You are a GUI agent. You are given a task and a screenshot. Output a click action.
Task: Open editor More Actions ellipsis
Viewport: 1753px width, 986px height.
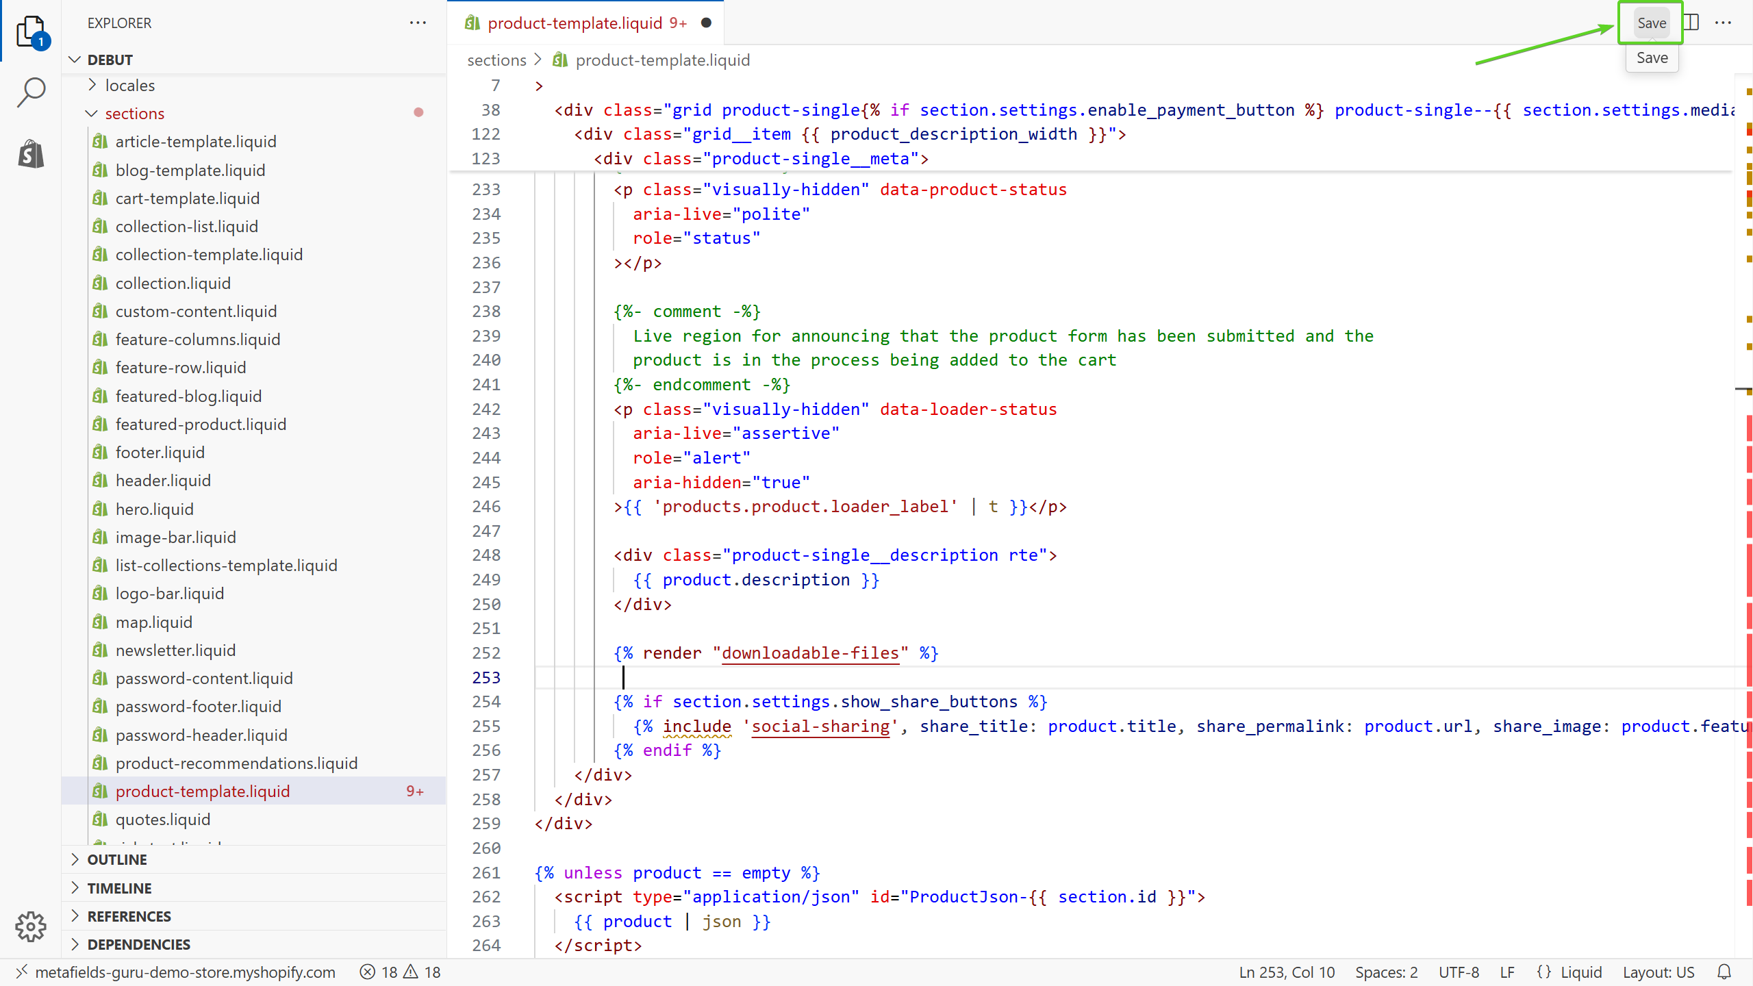pos(1724,23)
